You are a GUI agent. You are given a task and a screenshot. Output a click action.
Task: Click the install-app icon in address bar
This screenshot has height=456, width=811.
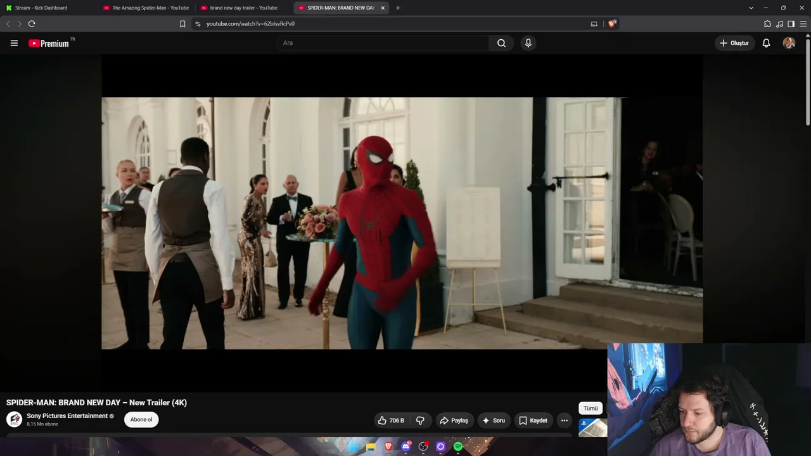click(594, 23)
